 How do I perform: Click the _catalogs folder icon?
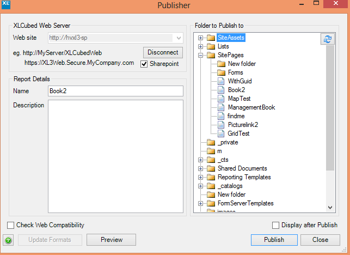(x=211, y=186)
